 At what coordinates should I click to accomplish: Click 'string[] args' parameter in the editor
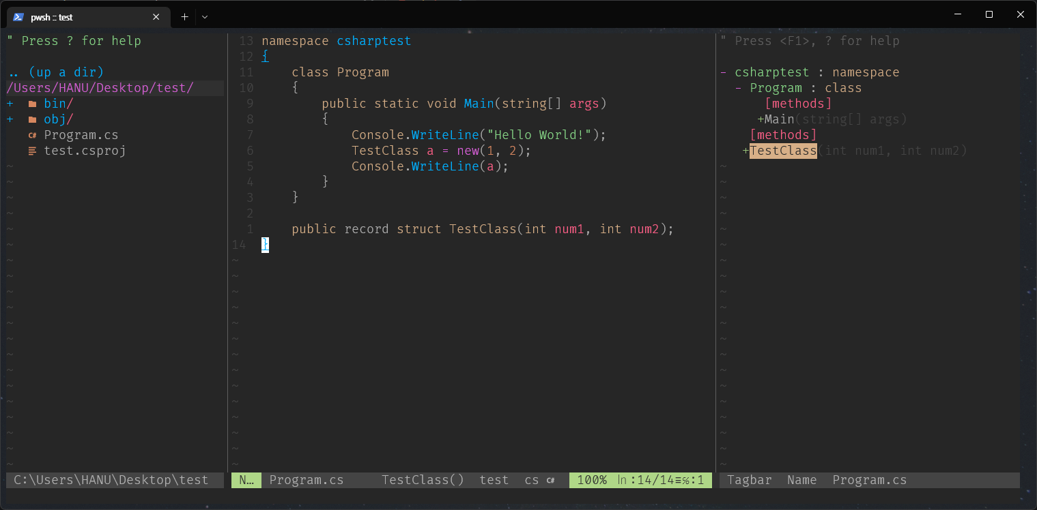(x=550, y=104)
